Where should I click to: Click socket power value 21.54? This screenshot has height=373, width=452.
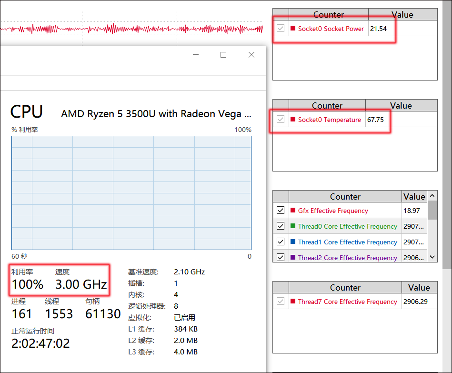(x=378, y=29)
